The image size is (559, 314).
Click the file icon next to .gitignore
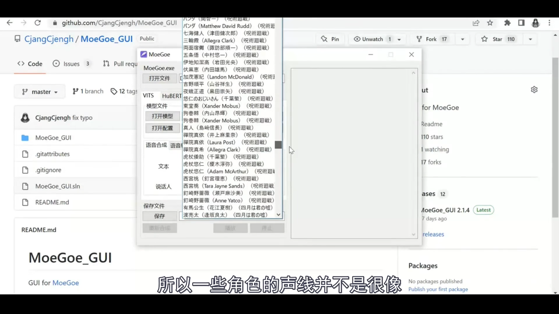pyautogui.click(x=25, y=170)
